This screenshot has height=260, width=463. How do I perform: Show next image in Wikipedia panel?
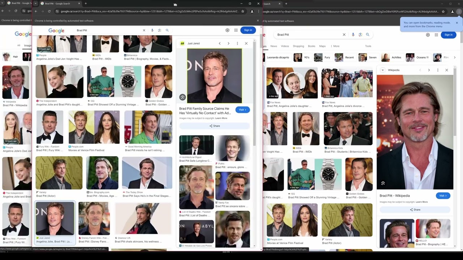[x=429, y=70]
